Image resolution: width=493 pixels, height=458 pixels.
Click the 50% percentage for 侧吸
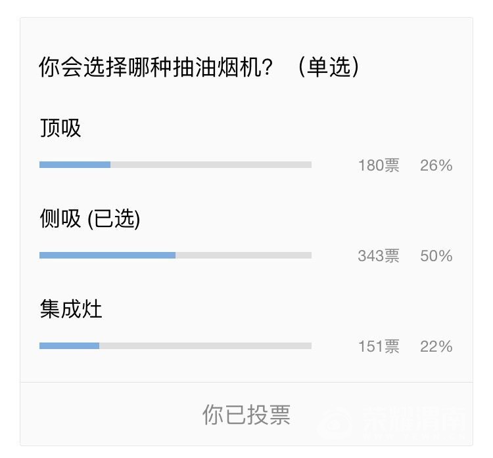click(436, 256)
